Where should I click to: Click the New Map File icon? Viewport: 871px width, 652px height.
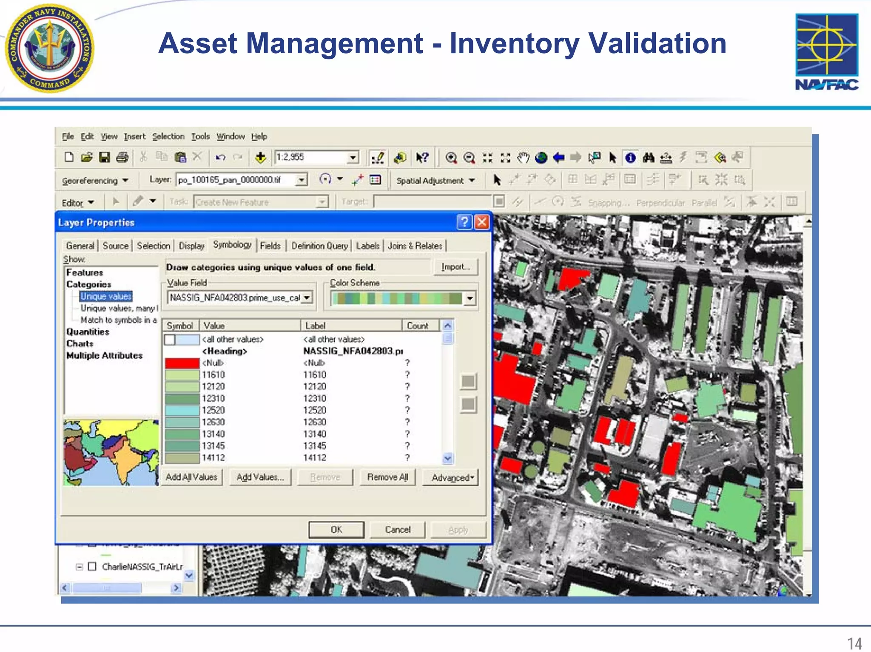tap(68, 157)
